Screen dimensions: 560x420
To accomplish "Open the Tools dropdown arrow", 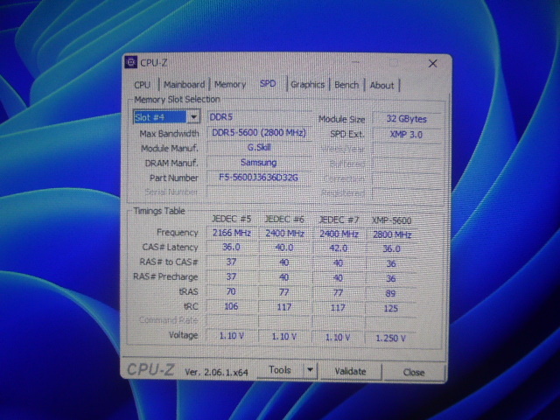I will pos(310,370).
